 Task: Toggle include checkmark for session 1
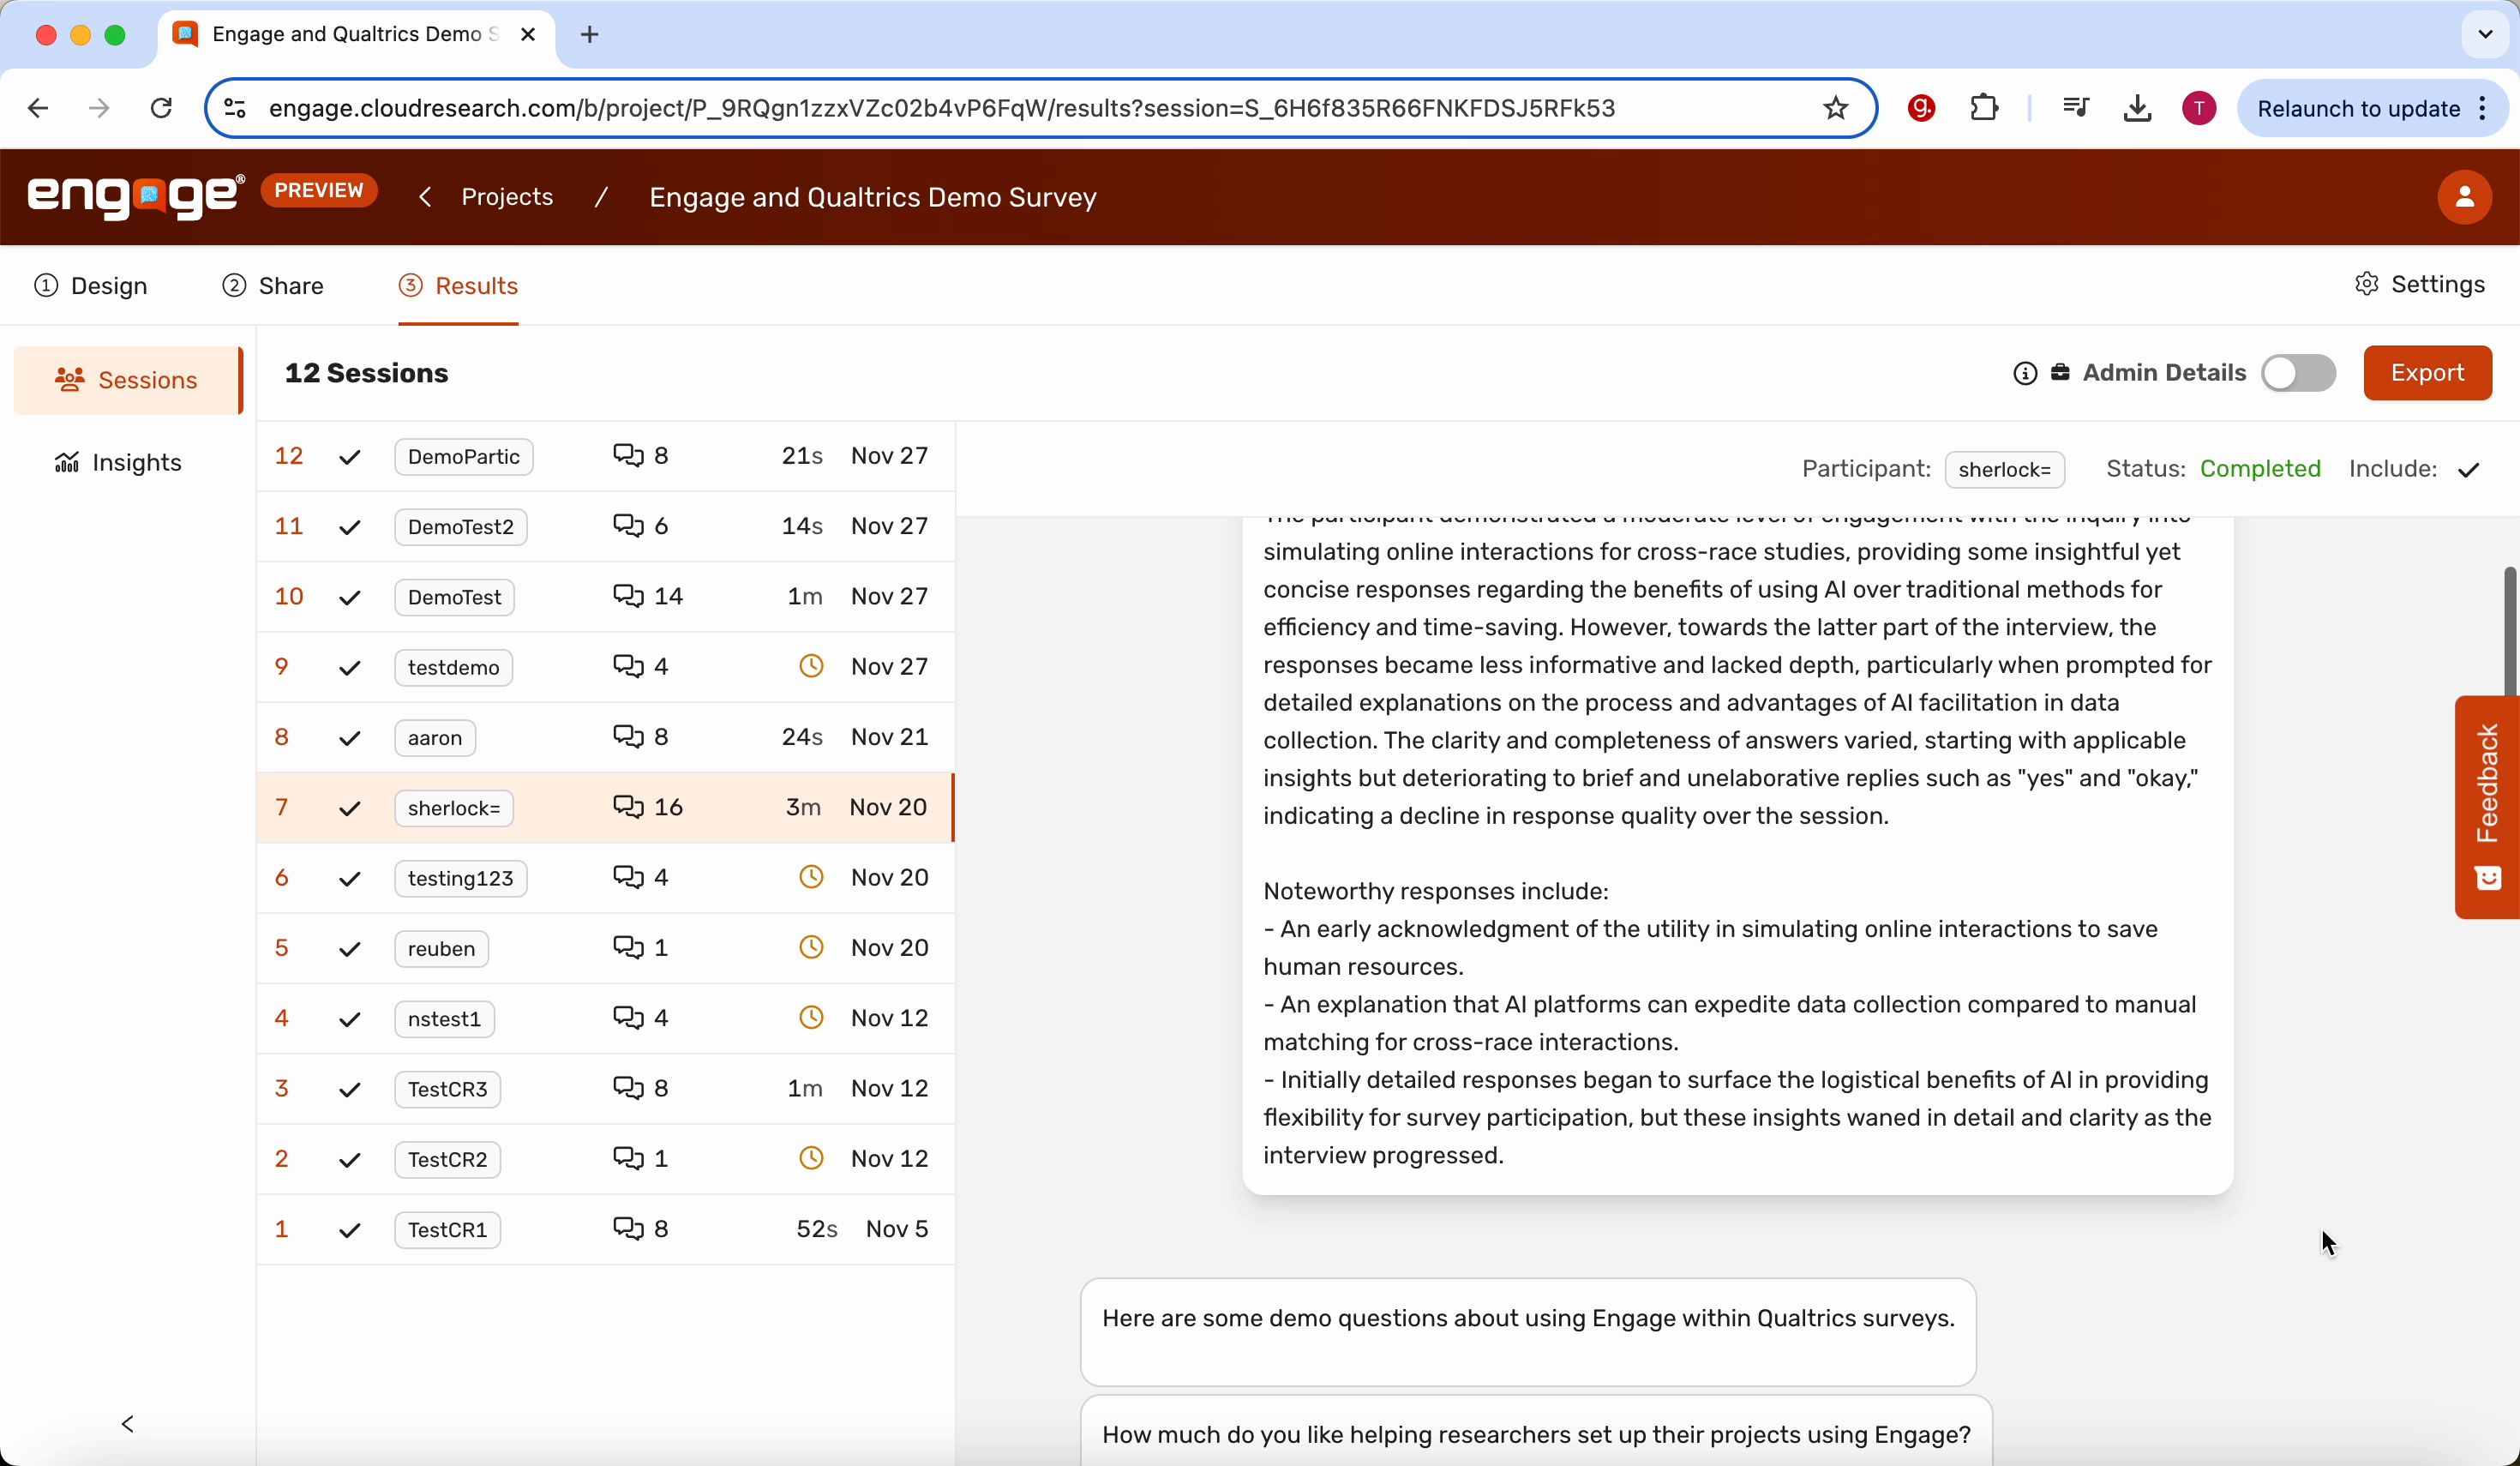pos(349,1230)
